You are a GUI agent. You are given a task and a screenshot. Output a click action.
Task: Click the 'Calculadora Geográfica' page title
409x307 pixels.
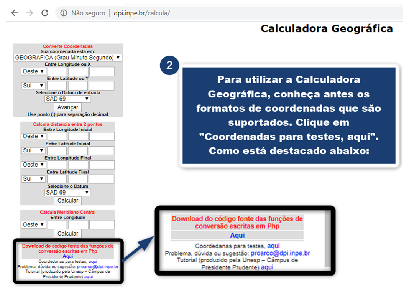[x=327, y=29]
